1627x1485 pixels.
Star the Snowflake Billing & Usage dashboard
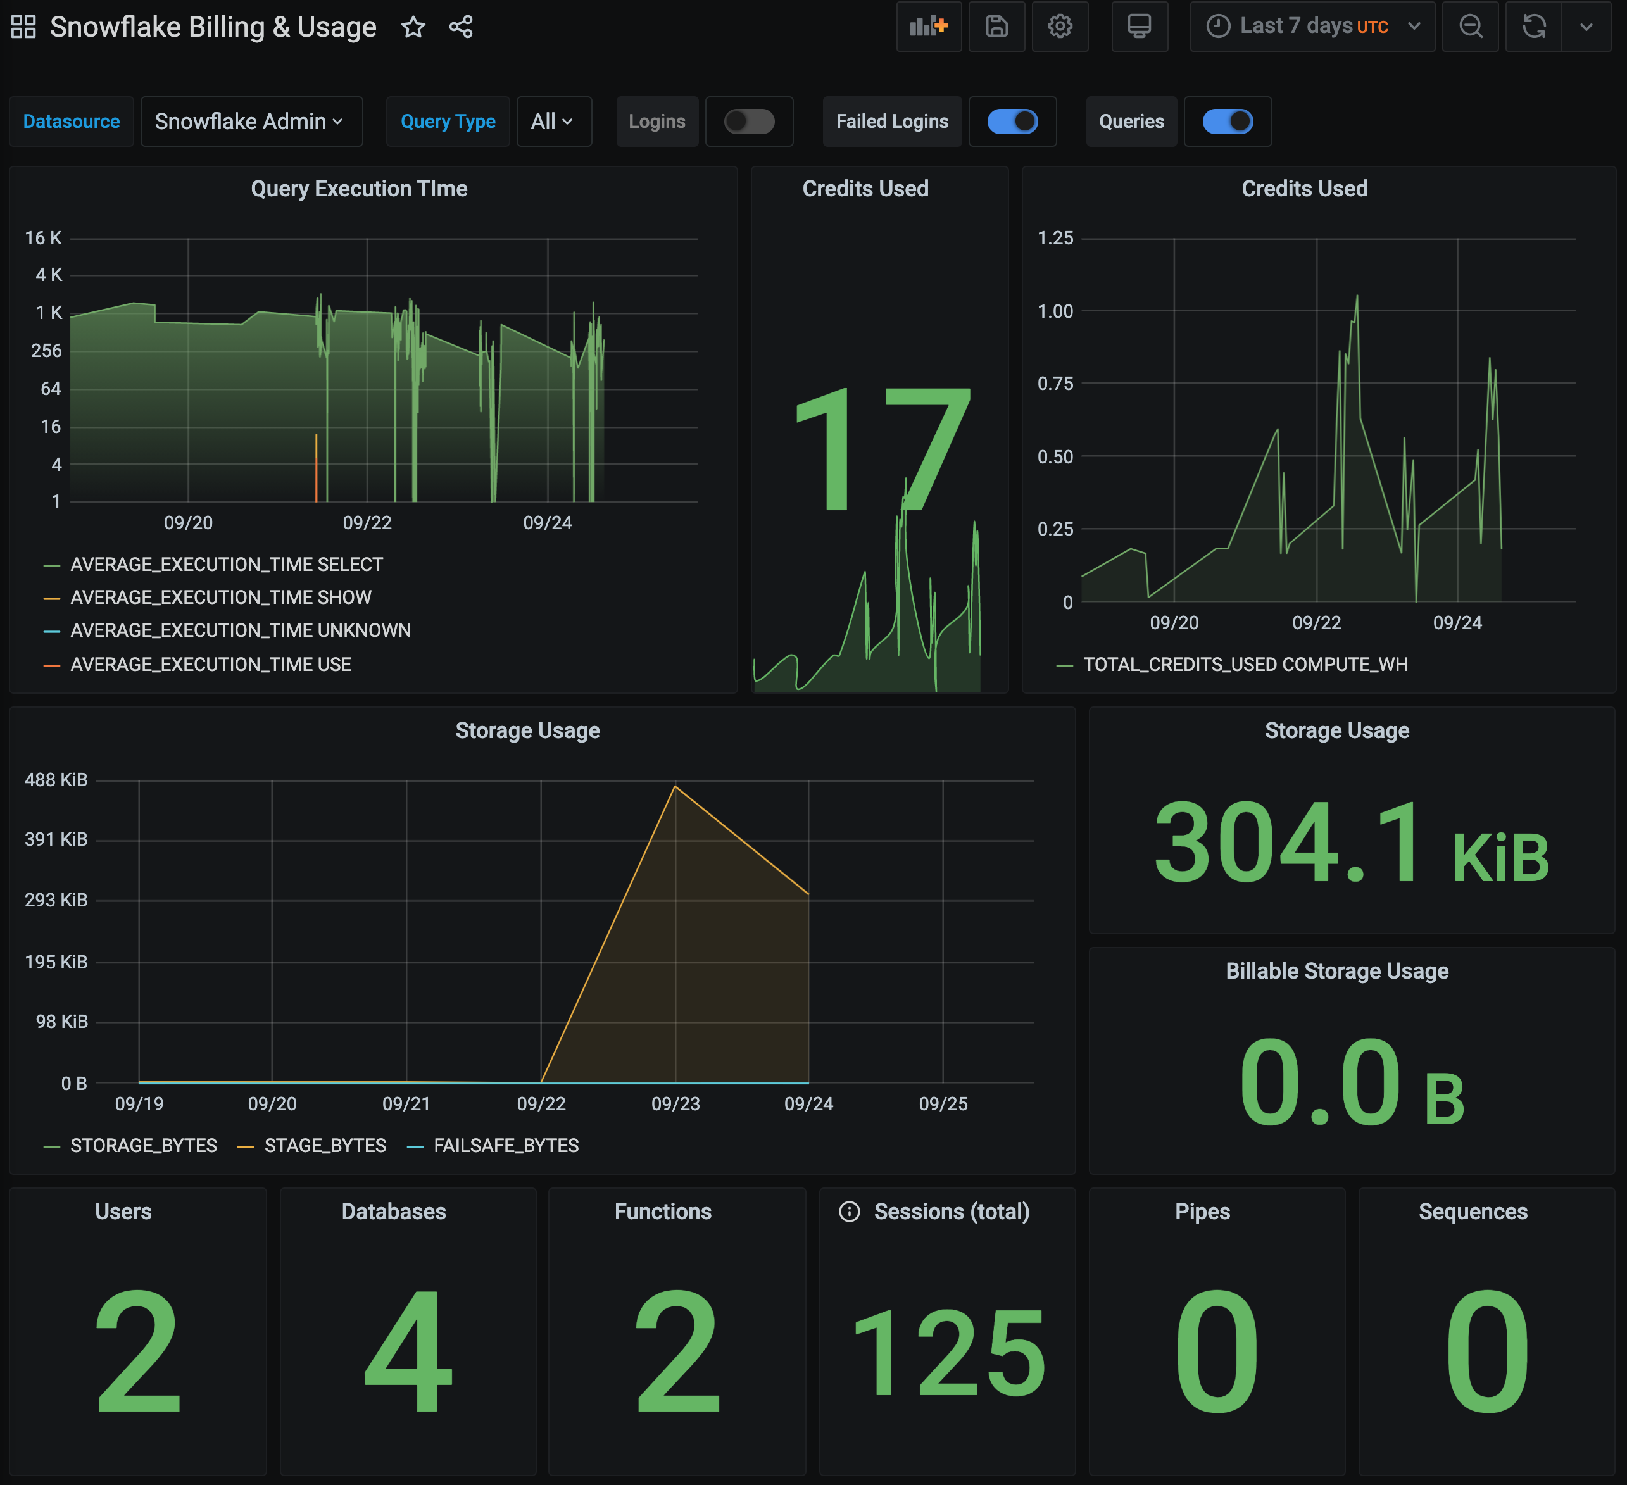pos(413,27)
